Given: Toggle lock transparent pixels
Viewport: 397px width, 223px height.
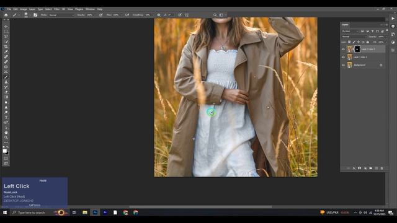Looking at the screenshot, I should pos(349,42).
